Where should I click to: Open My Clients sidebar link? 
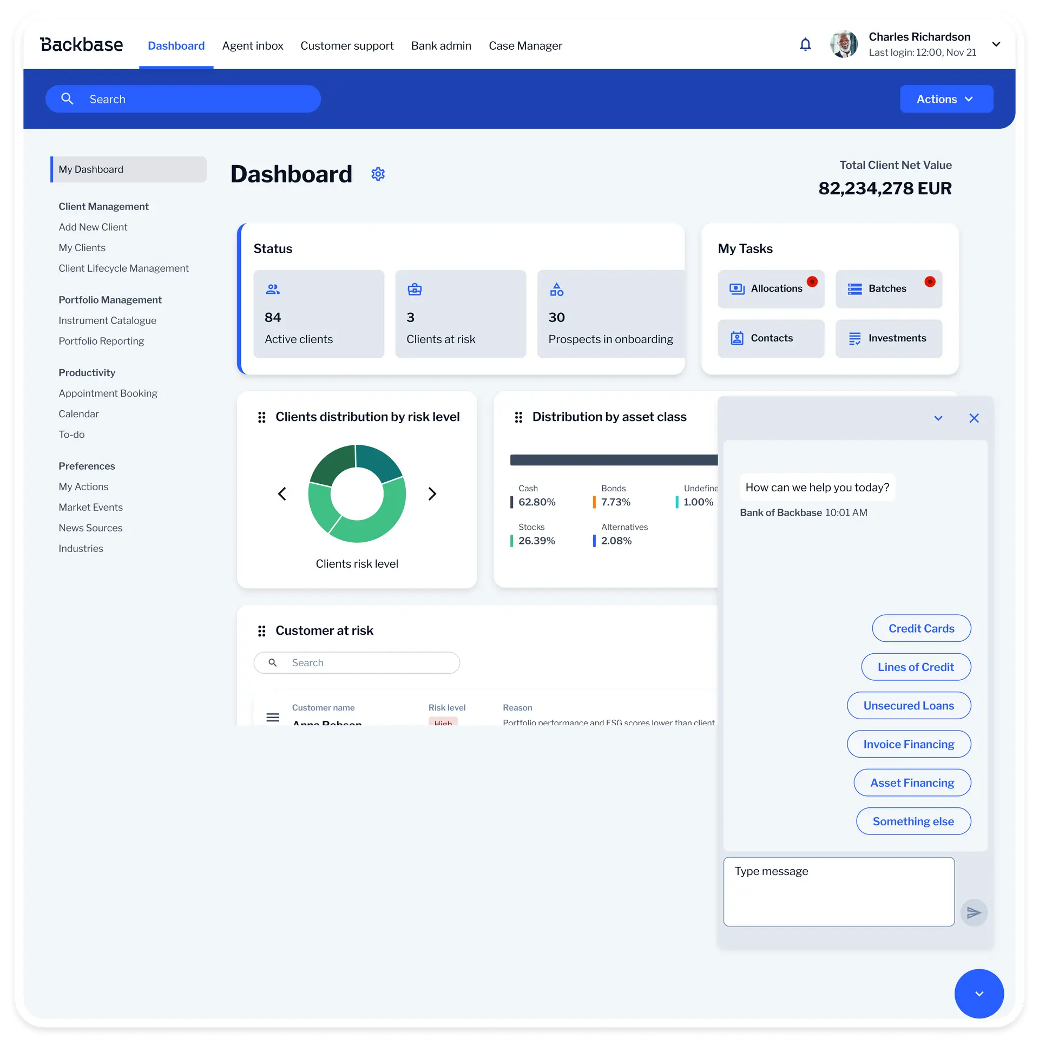click(82, 248)
